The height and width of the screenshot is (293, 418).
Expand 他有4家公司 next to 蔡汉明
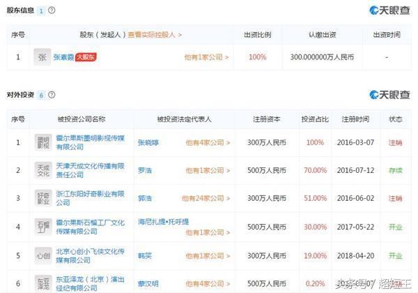[x=208, y=284]
